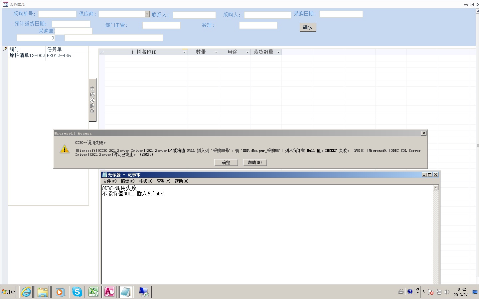This screenshot has width=479, height=299.
Task: Click the red X security tray icon
Action: (431, 292)
